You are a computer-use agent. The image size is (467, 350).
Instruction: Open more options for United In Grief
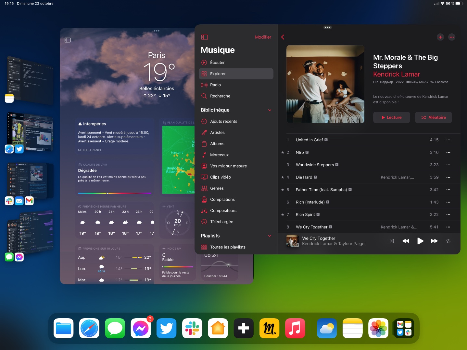pos(448,140)
